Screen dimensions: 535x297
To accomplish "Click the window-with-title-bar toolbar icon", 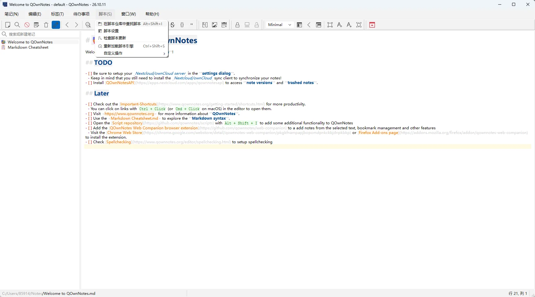I will tap(319, 25).
